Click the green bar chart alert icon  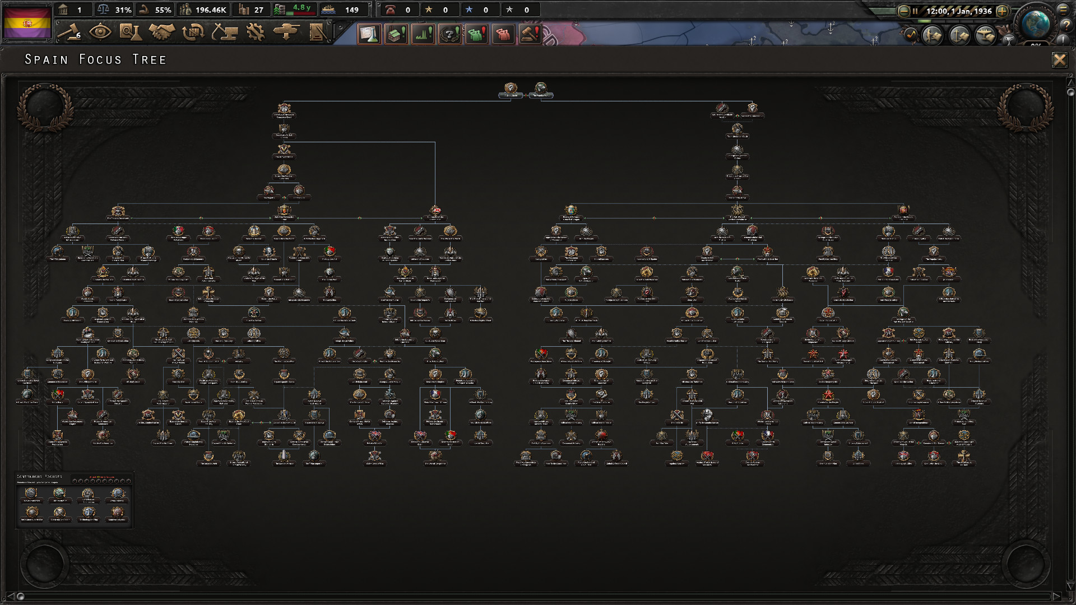point(423,34)
